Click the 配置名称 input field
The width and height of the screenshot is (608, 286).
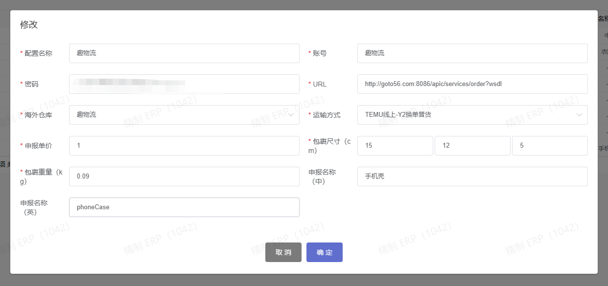[184, 53]
